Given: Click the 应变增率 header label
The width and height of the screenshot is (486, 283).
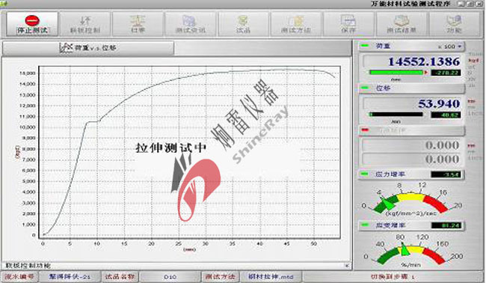Looking at the screenshot, I should [x=390, y=225].
